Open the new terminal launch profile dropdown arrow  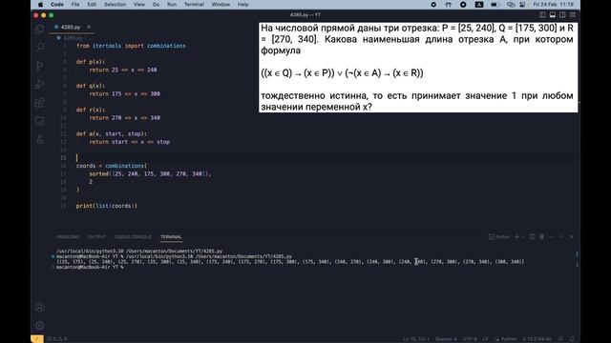(523, 237)
